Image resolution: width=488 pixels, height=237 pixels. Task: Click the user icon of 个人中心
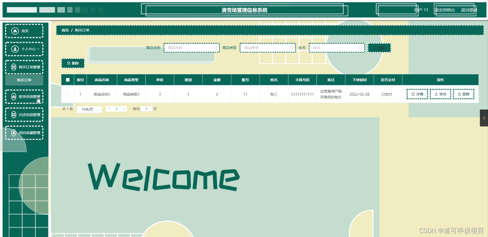(x=15, y=49)
